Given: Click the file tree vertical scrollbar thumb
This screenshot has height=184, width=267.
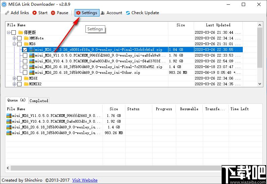Looking at the screenshot, I should (260, 48).
